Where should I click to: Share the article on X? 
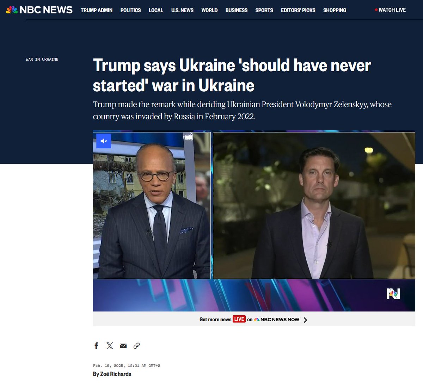(110, 346)
